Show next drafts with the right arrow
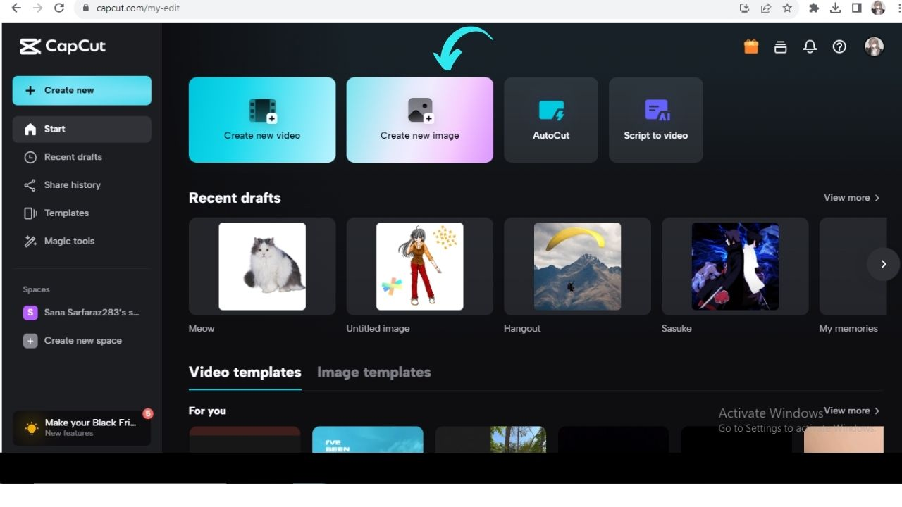902x507 pixels. (x=884, y=264)
